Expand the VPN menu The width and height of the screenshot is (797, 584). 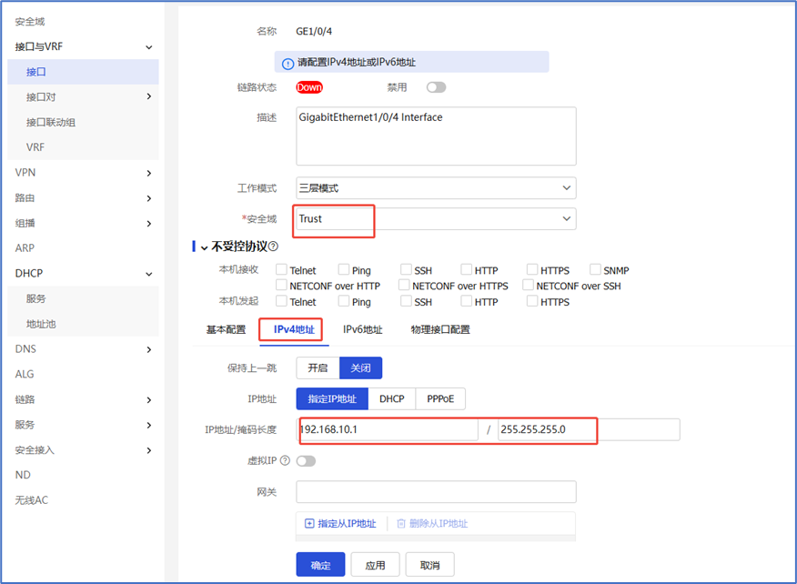(x=149, y=174)
